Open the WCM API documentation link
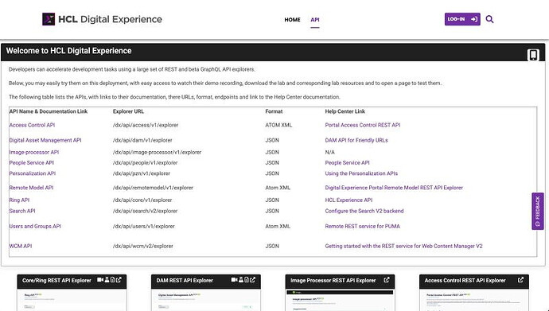Viewport: 549px width, 311px height. coord(21,247)
